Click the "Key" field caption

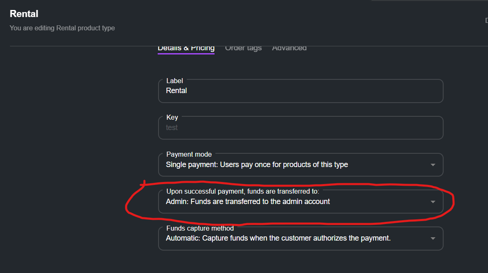[x=172, y=118]
